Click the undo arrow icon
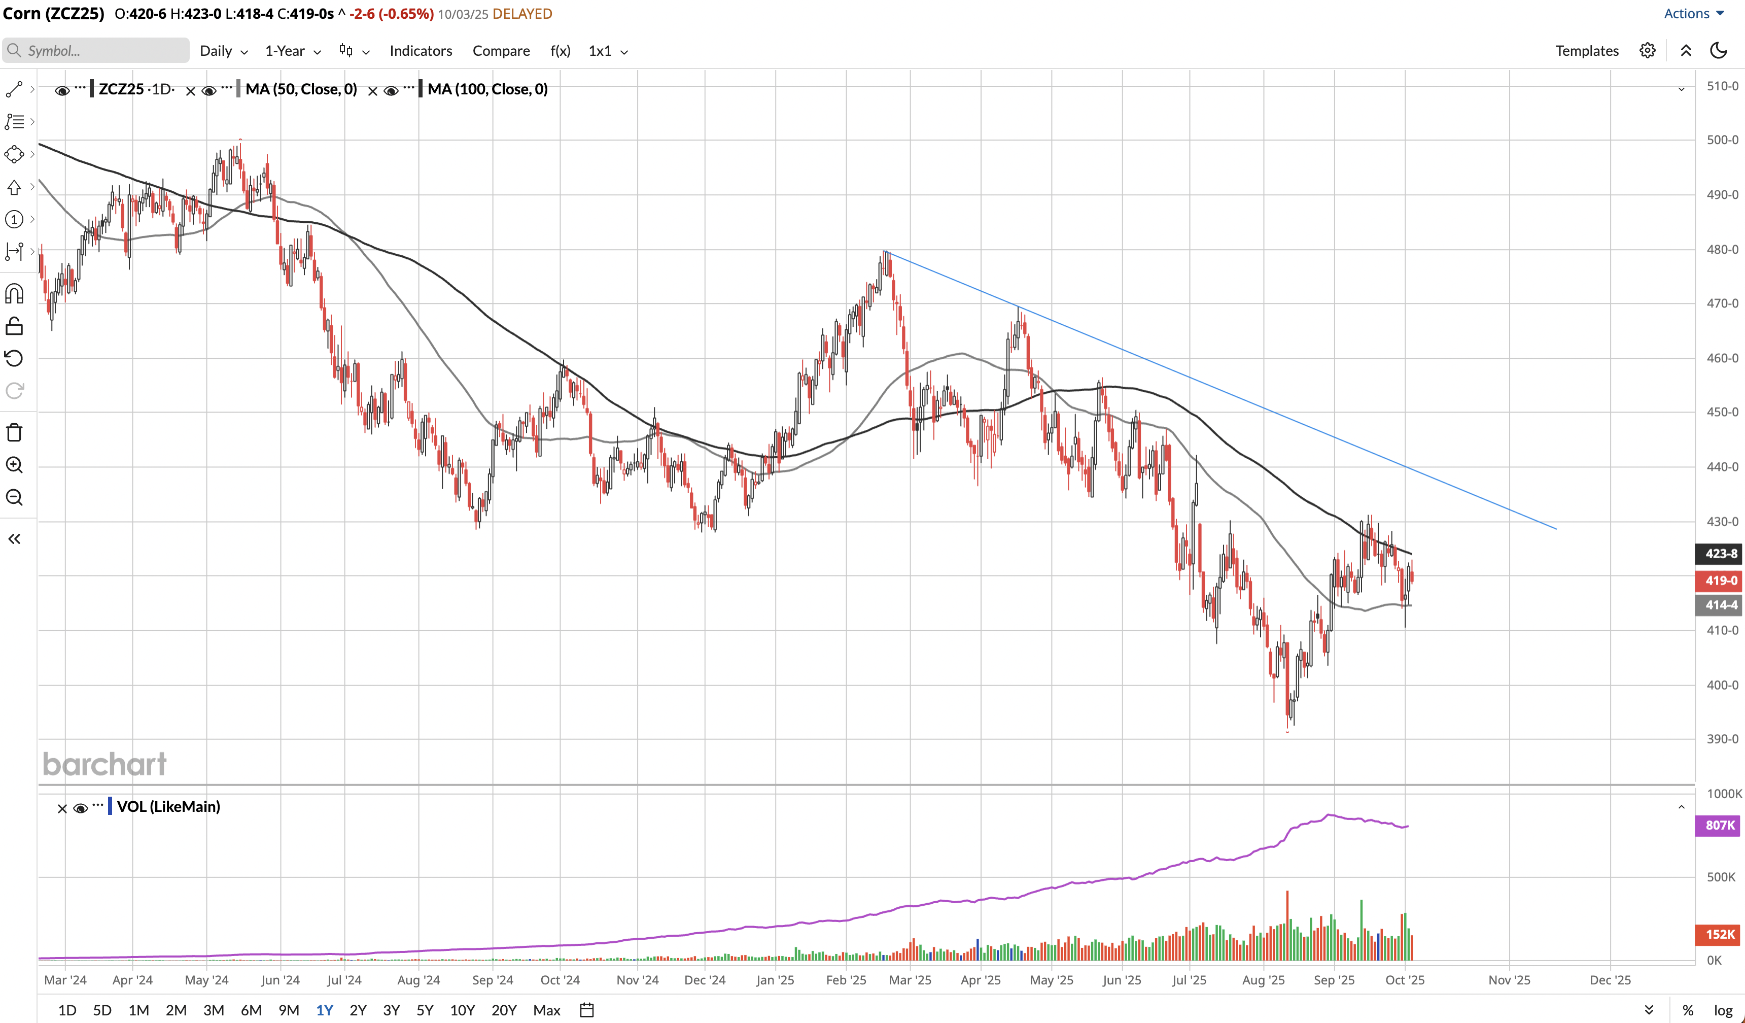Screen dimensions: 1745x1023 [14, 358]
